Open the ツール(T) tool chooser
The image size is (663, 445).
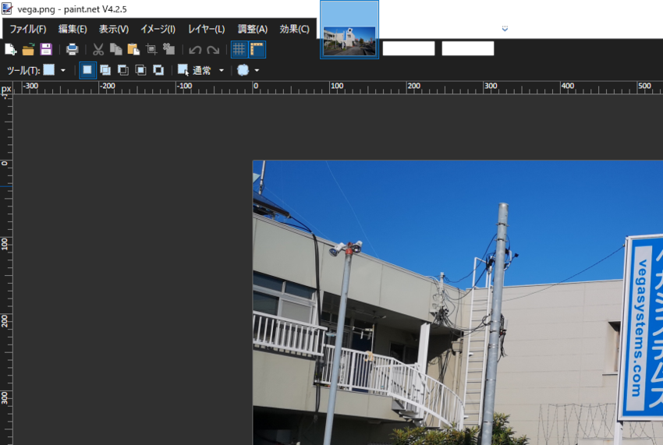tap(49, 69)
